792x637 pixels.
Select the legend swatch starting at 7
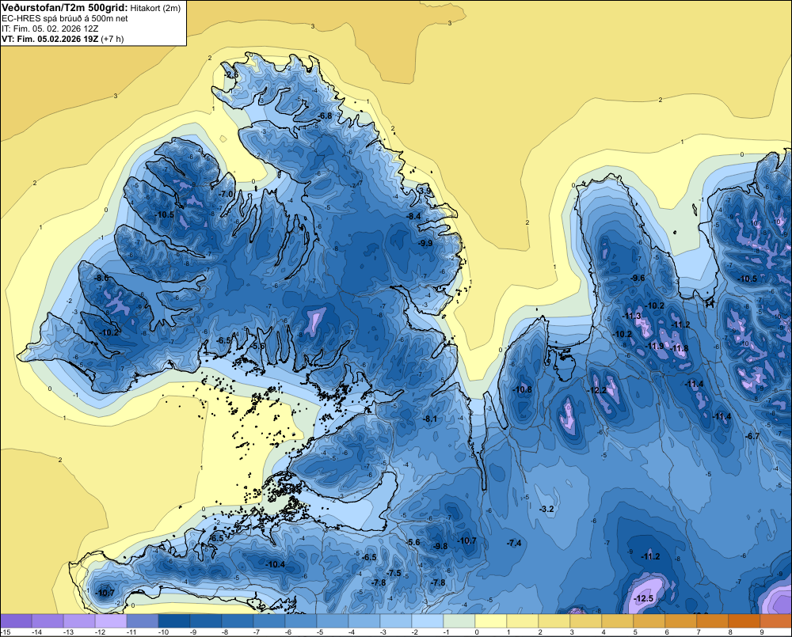click(x=713, y=621)
